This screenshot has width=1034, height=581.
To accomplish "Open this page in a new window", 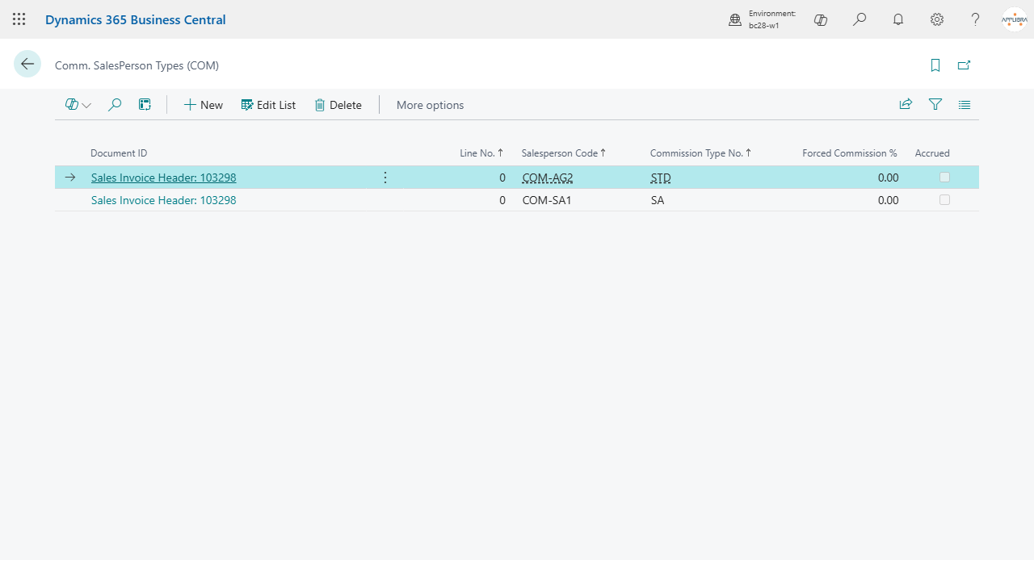I will pos(964,65).
